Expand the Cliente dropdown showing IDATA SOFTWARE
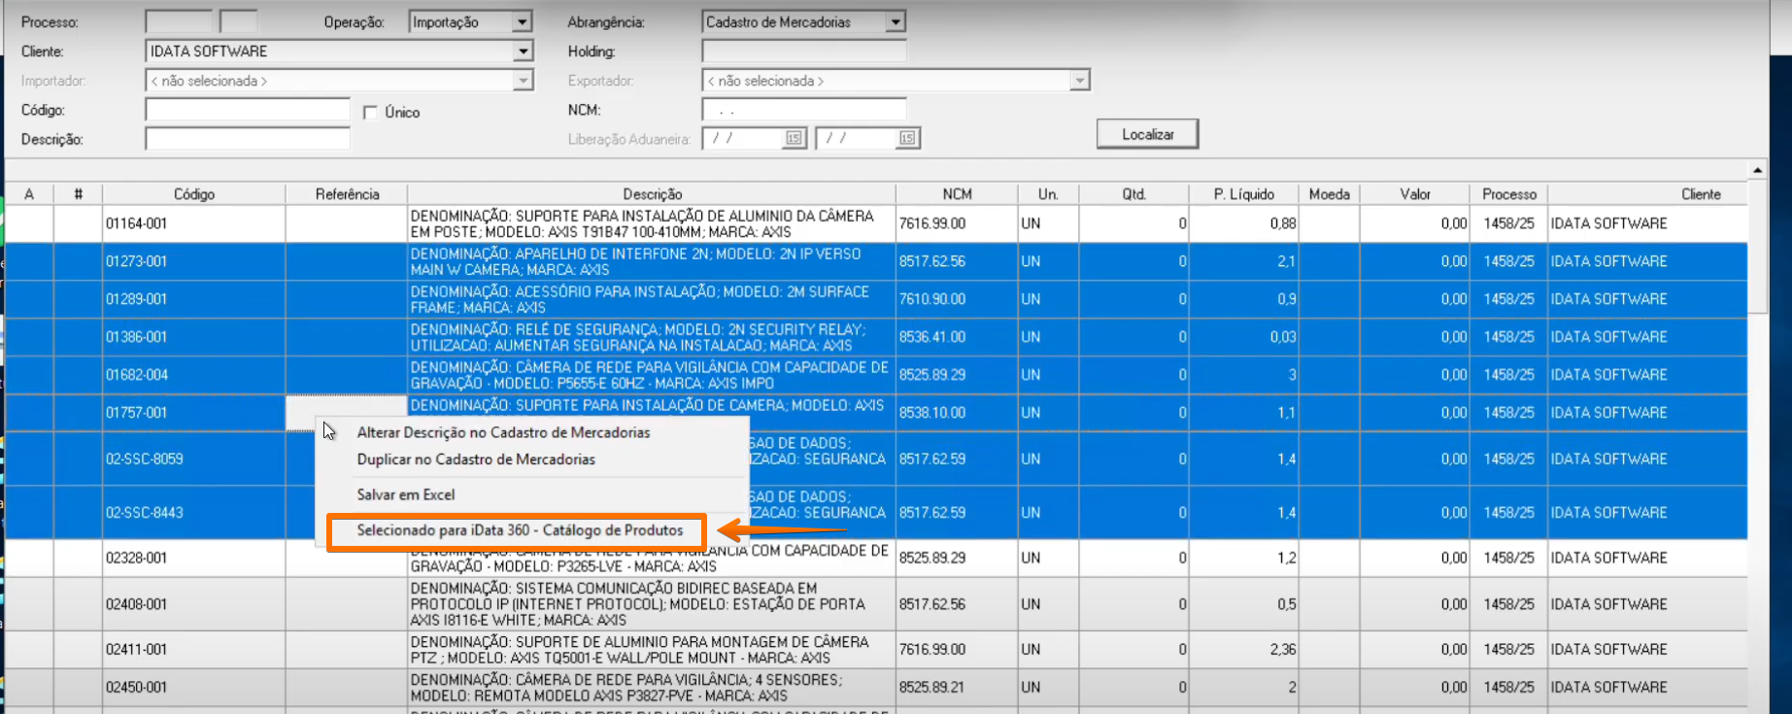 pyautogui.click(x=523, y=51)
